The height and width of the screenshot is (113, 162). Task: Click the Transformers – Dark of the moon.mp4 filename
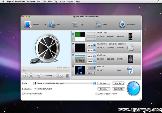coord(111,44)
